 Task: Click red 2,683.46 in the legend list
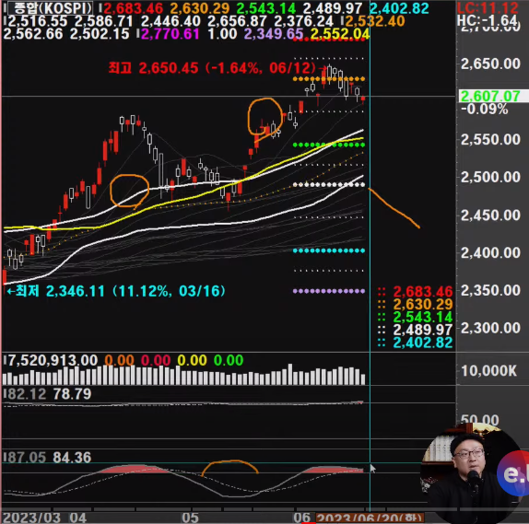coord(423,291)
